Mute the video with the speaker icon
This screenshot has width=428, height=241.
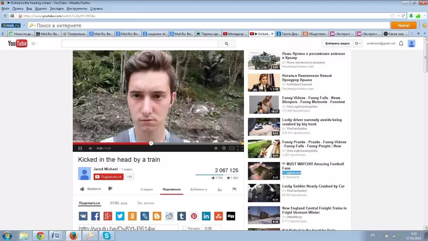pos(90,149)
